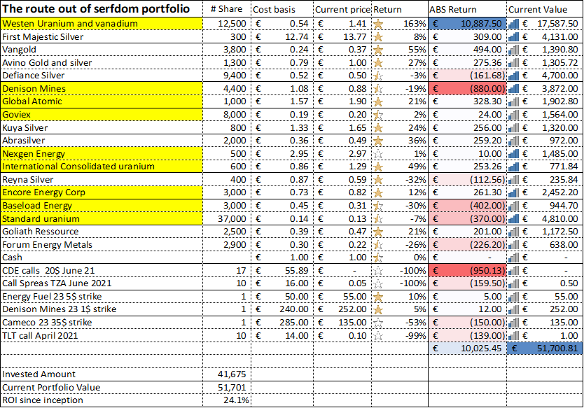Screen dimensions: 584x408
Task: Click the bar-level icon in the Kuya Silver row
Action: (513, 128)
